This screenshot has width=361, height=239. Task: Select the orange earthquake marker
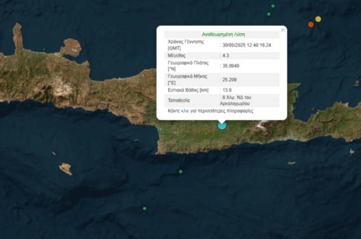pos(311,24)
